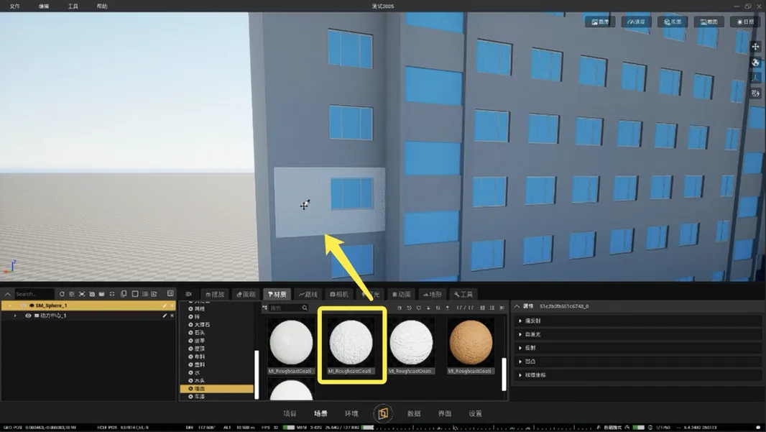This screenshot has width=766, height=432.
Task: Switch to the 相机 tab
Action: [339, 294]
